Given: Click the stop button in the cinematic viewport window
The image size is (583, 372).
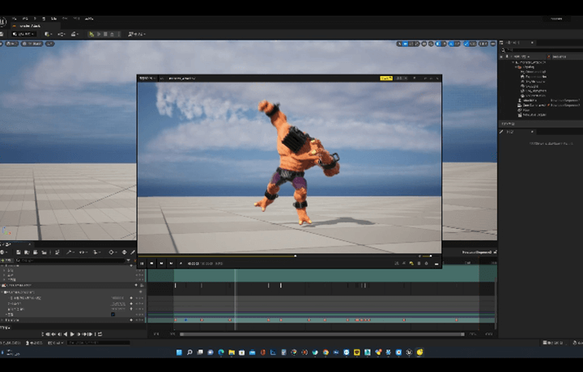Looking at the screenshot, I should coord(151,264).
